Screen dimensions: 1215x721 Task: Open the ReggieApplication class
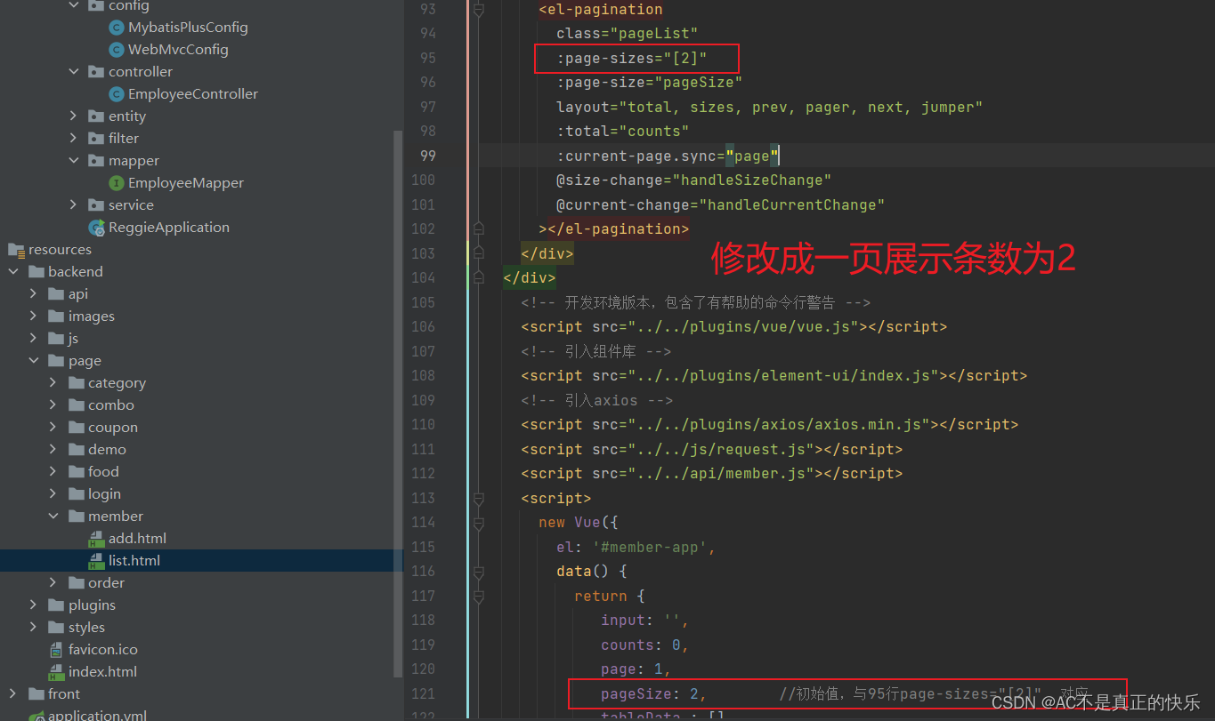coord(169,228)
